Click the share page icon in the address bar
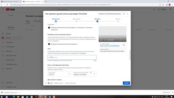174x98 pixels. (160, 5)
